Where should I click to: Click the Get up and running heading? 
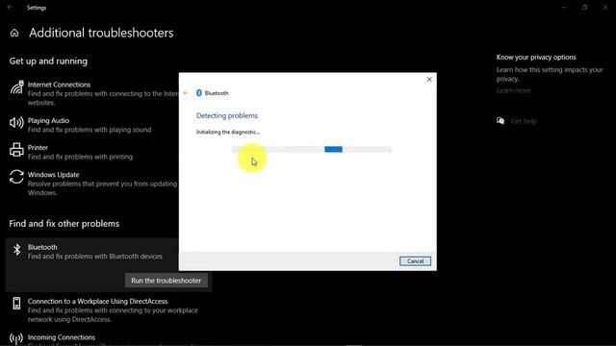(48, 62)
